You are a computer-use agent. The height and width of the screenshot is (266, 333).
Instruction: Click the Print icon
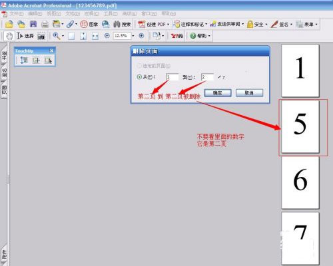coord(45,24)
